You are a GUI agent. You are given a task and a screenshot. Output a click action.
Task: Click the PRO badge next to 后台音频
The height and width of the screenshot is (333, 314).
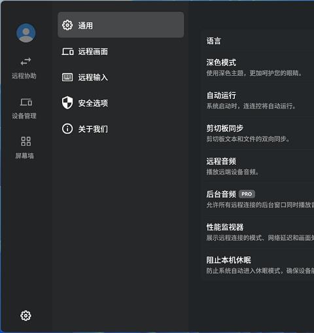(247, 194)
